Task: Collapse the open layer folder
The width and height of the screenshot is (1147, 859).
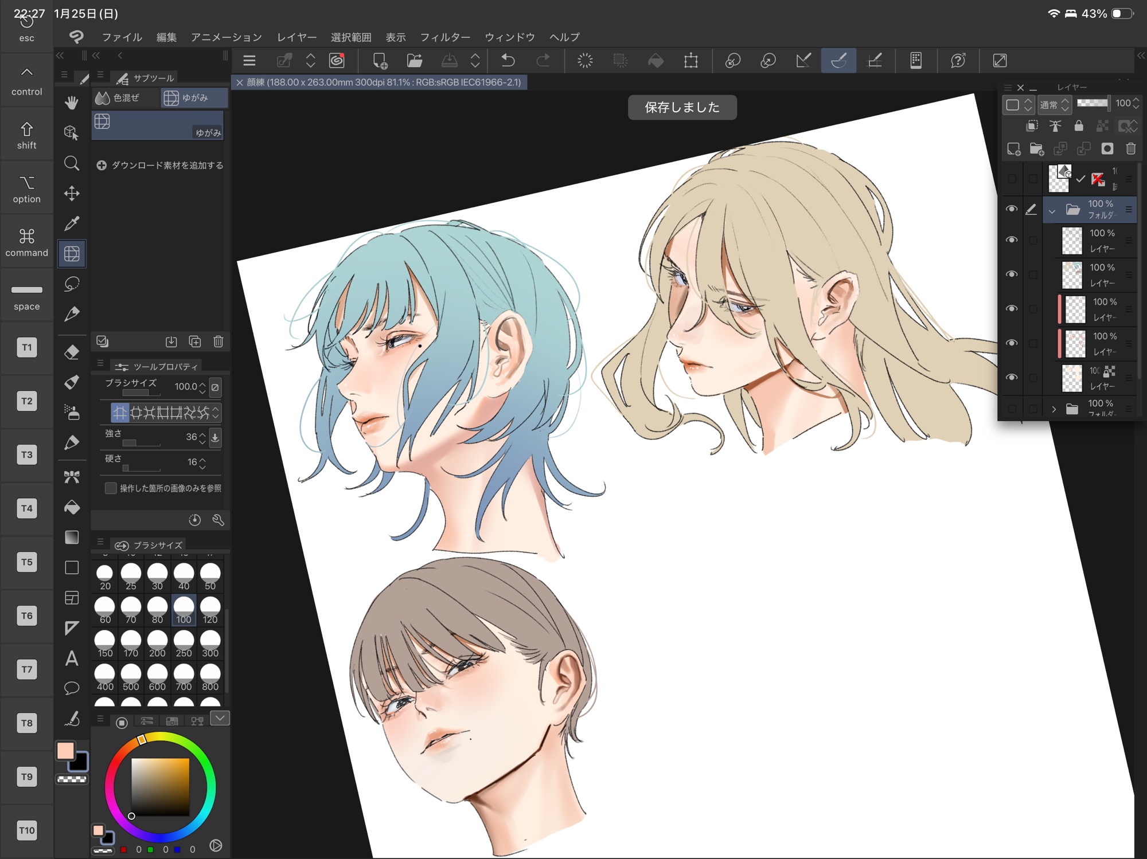Action: (1052, 211)
